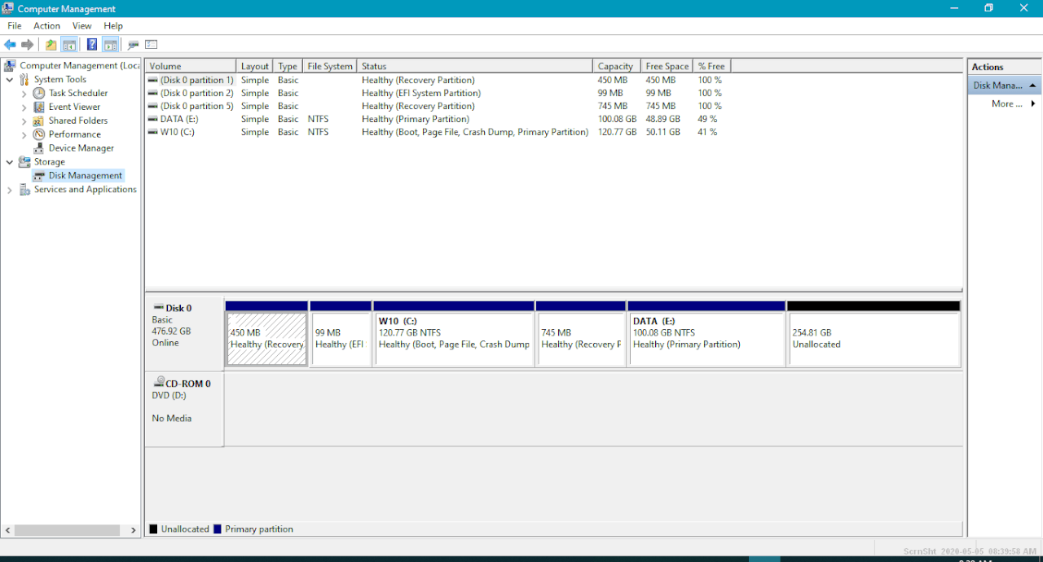
Task: Click the Disk 0 label panel
Action: [184, 334]
